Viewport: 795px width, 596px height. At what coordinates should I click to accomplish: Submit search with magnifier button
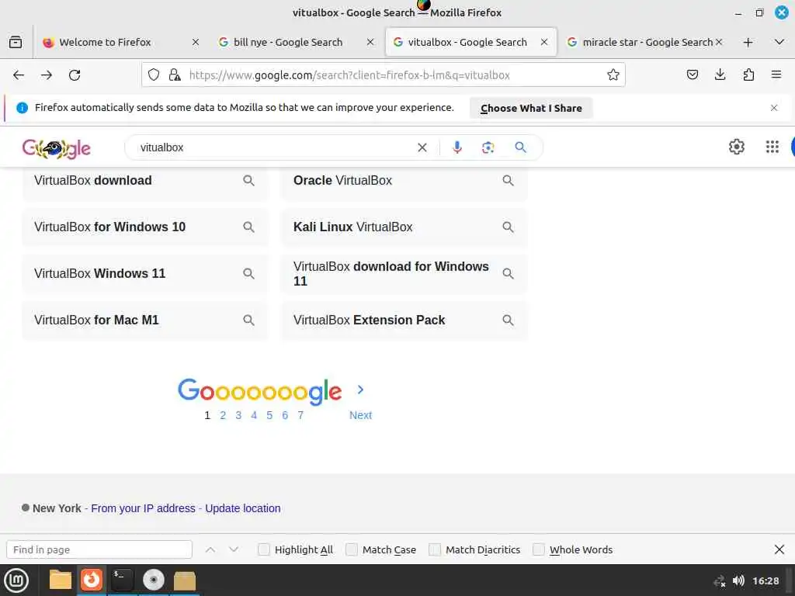tap(520, 147)
